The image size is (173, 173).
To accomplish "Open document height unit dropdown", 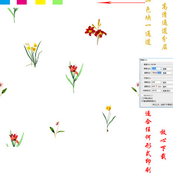I will [x=168, y=86].
